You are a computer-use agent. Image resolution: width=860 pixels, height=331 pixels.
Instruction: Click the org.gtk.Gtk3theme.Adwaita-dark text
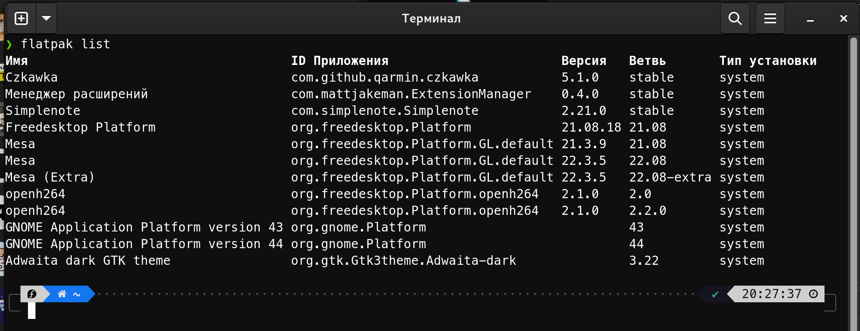pyautogui.click(x=403, y=261)
